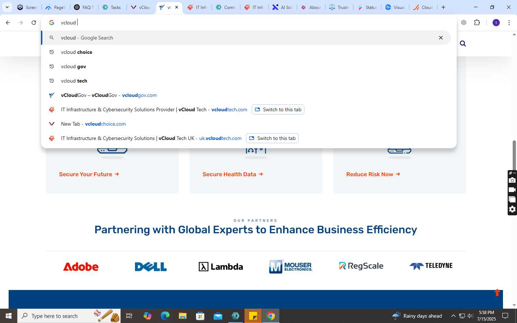This screenshot has height=323, width=517.
Task: Open the Extensions puzzle icon
Action: pos(477,23)
